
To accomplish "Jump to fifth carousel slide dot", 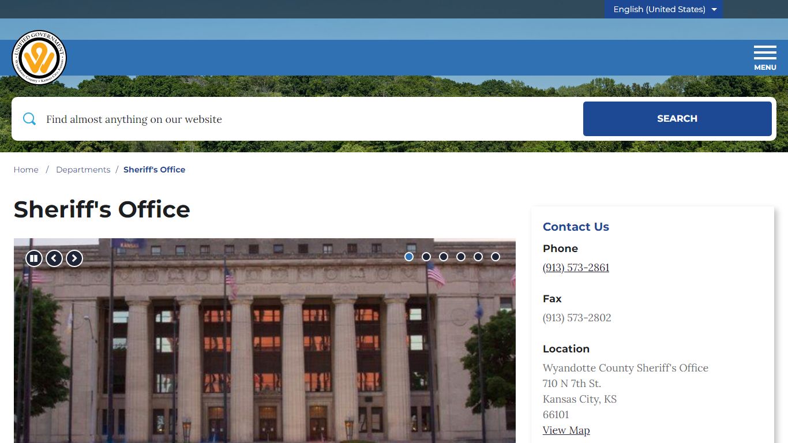I will pos(478,257).
